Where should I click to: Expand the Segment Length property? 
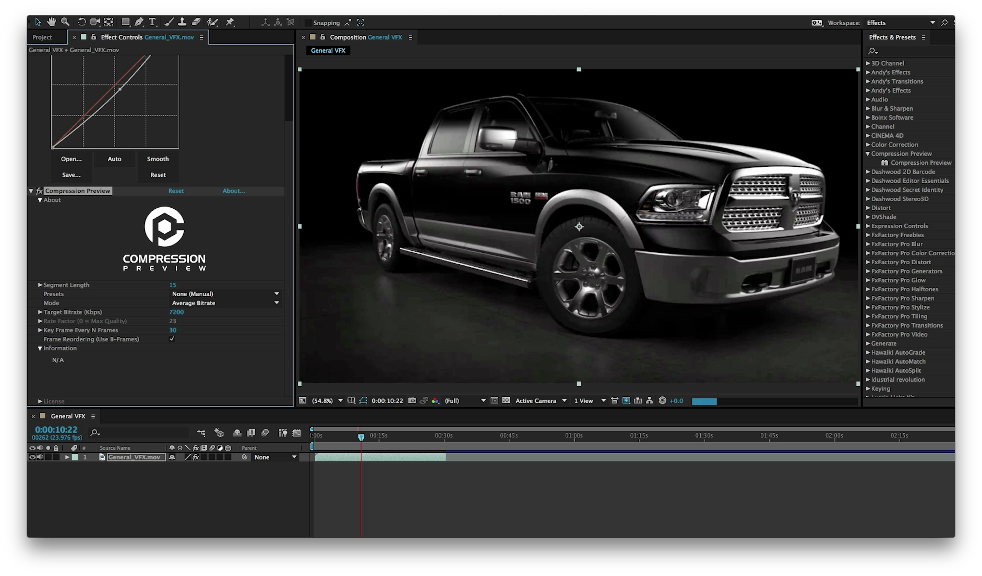click(40, 285)
